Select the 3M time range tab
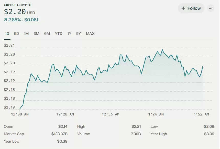 [36, 34]
